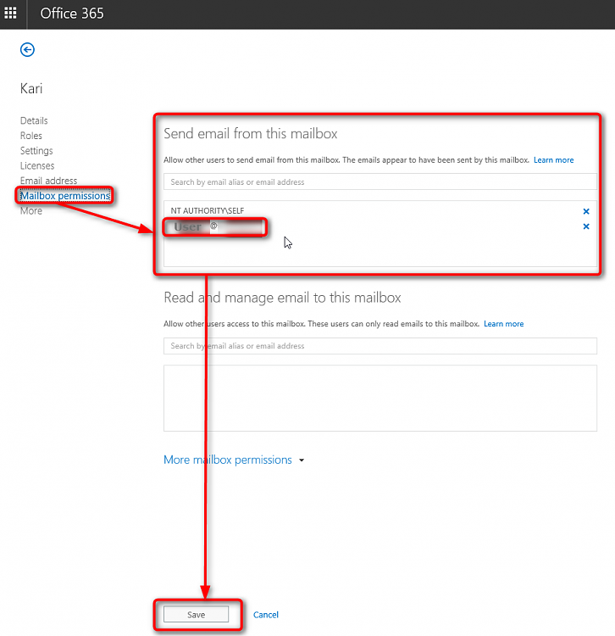The width and height of the screenshot is (615, 636).
Task: Open the Settings section
Action: (x=36, y=150)
